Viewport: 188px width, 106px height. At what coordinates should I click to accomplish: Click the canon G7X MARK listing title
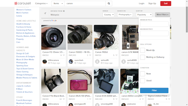click(130, 52)
